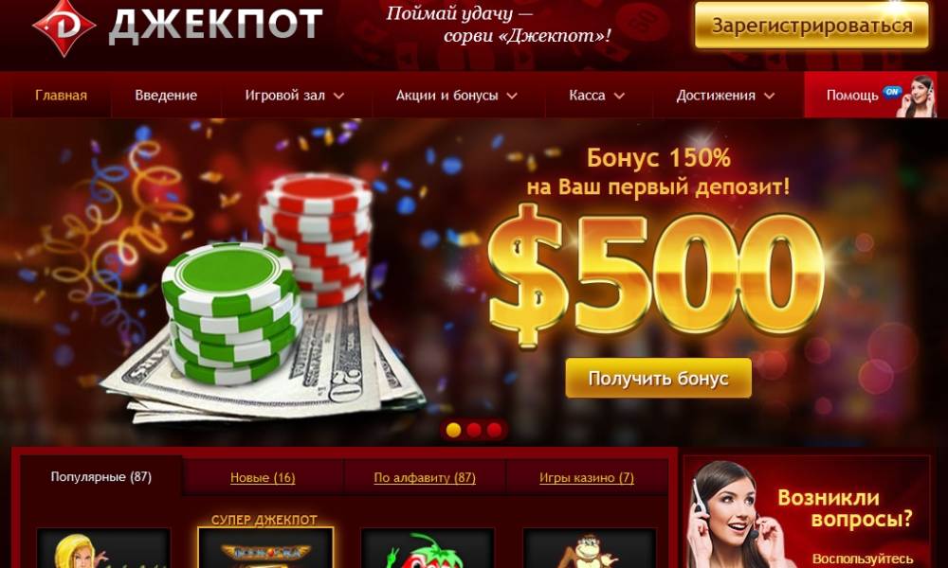Click the Возникли вопросы support banner
948x568 pixels.
(x=807, y=512)
